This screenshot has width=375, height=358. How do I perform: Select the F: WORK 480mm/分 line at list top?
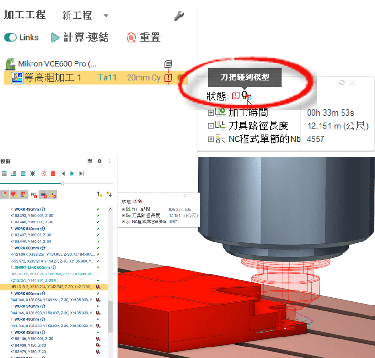click(x=28, y=209)
